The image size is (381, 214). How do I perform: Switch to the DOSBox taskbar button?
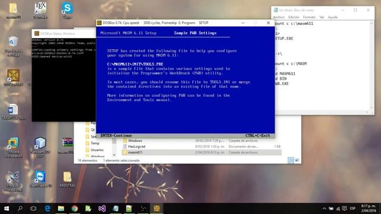coord(157,209)
